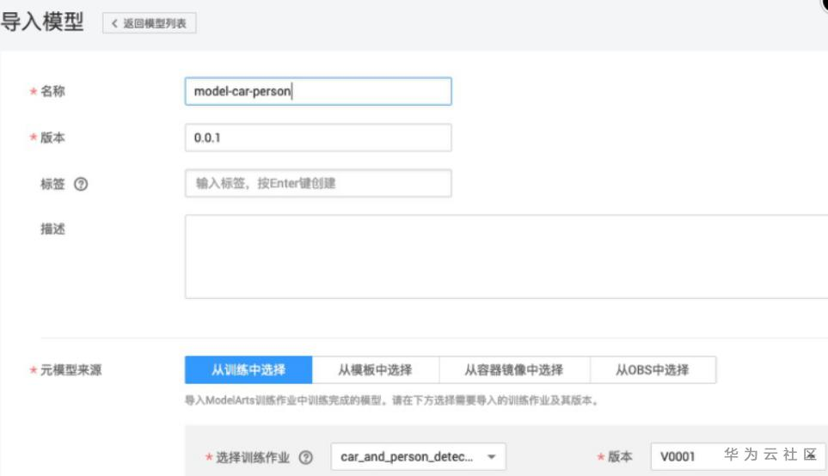Click the help icon beside 选择训练作业
The height and width of the screenshot is (476, 828).
[306, 457]
